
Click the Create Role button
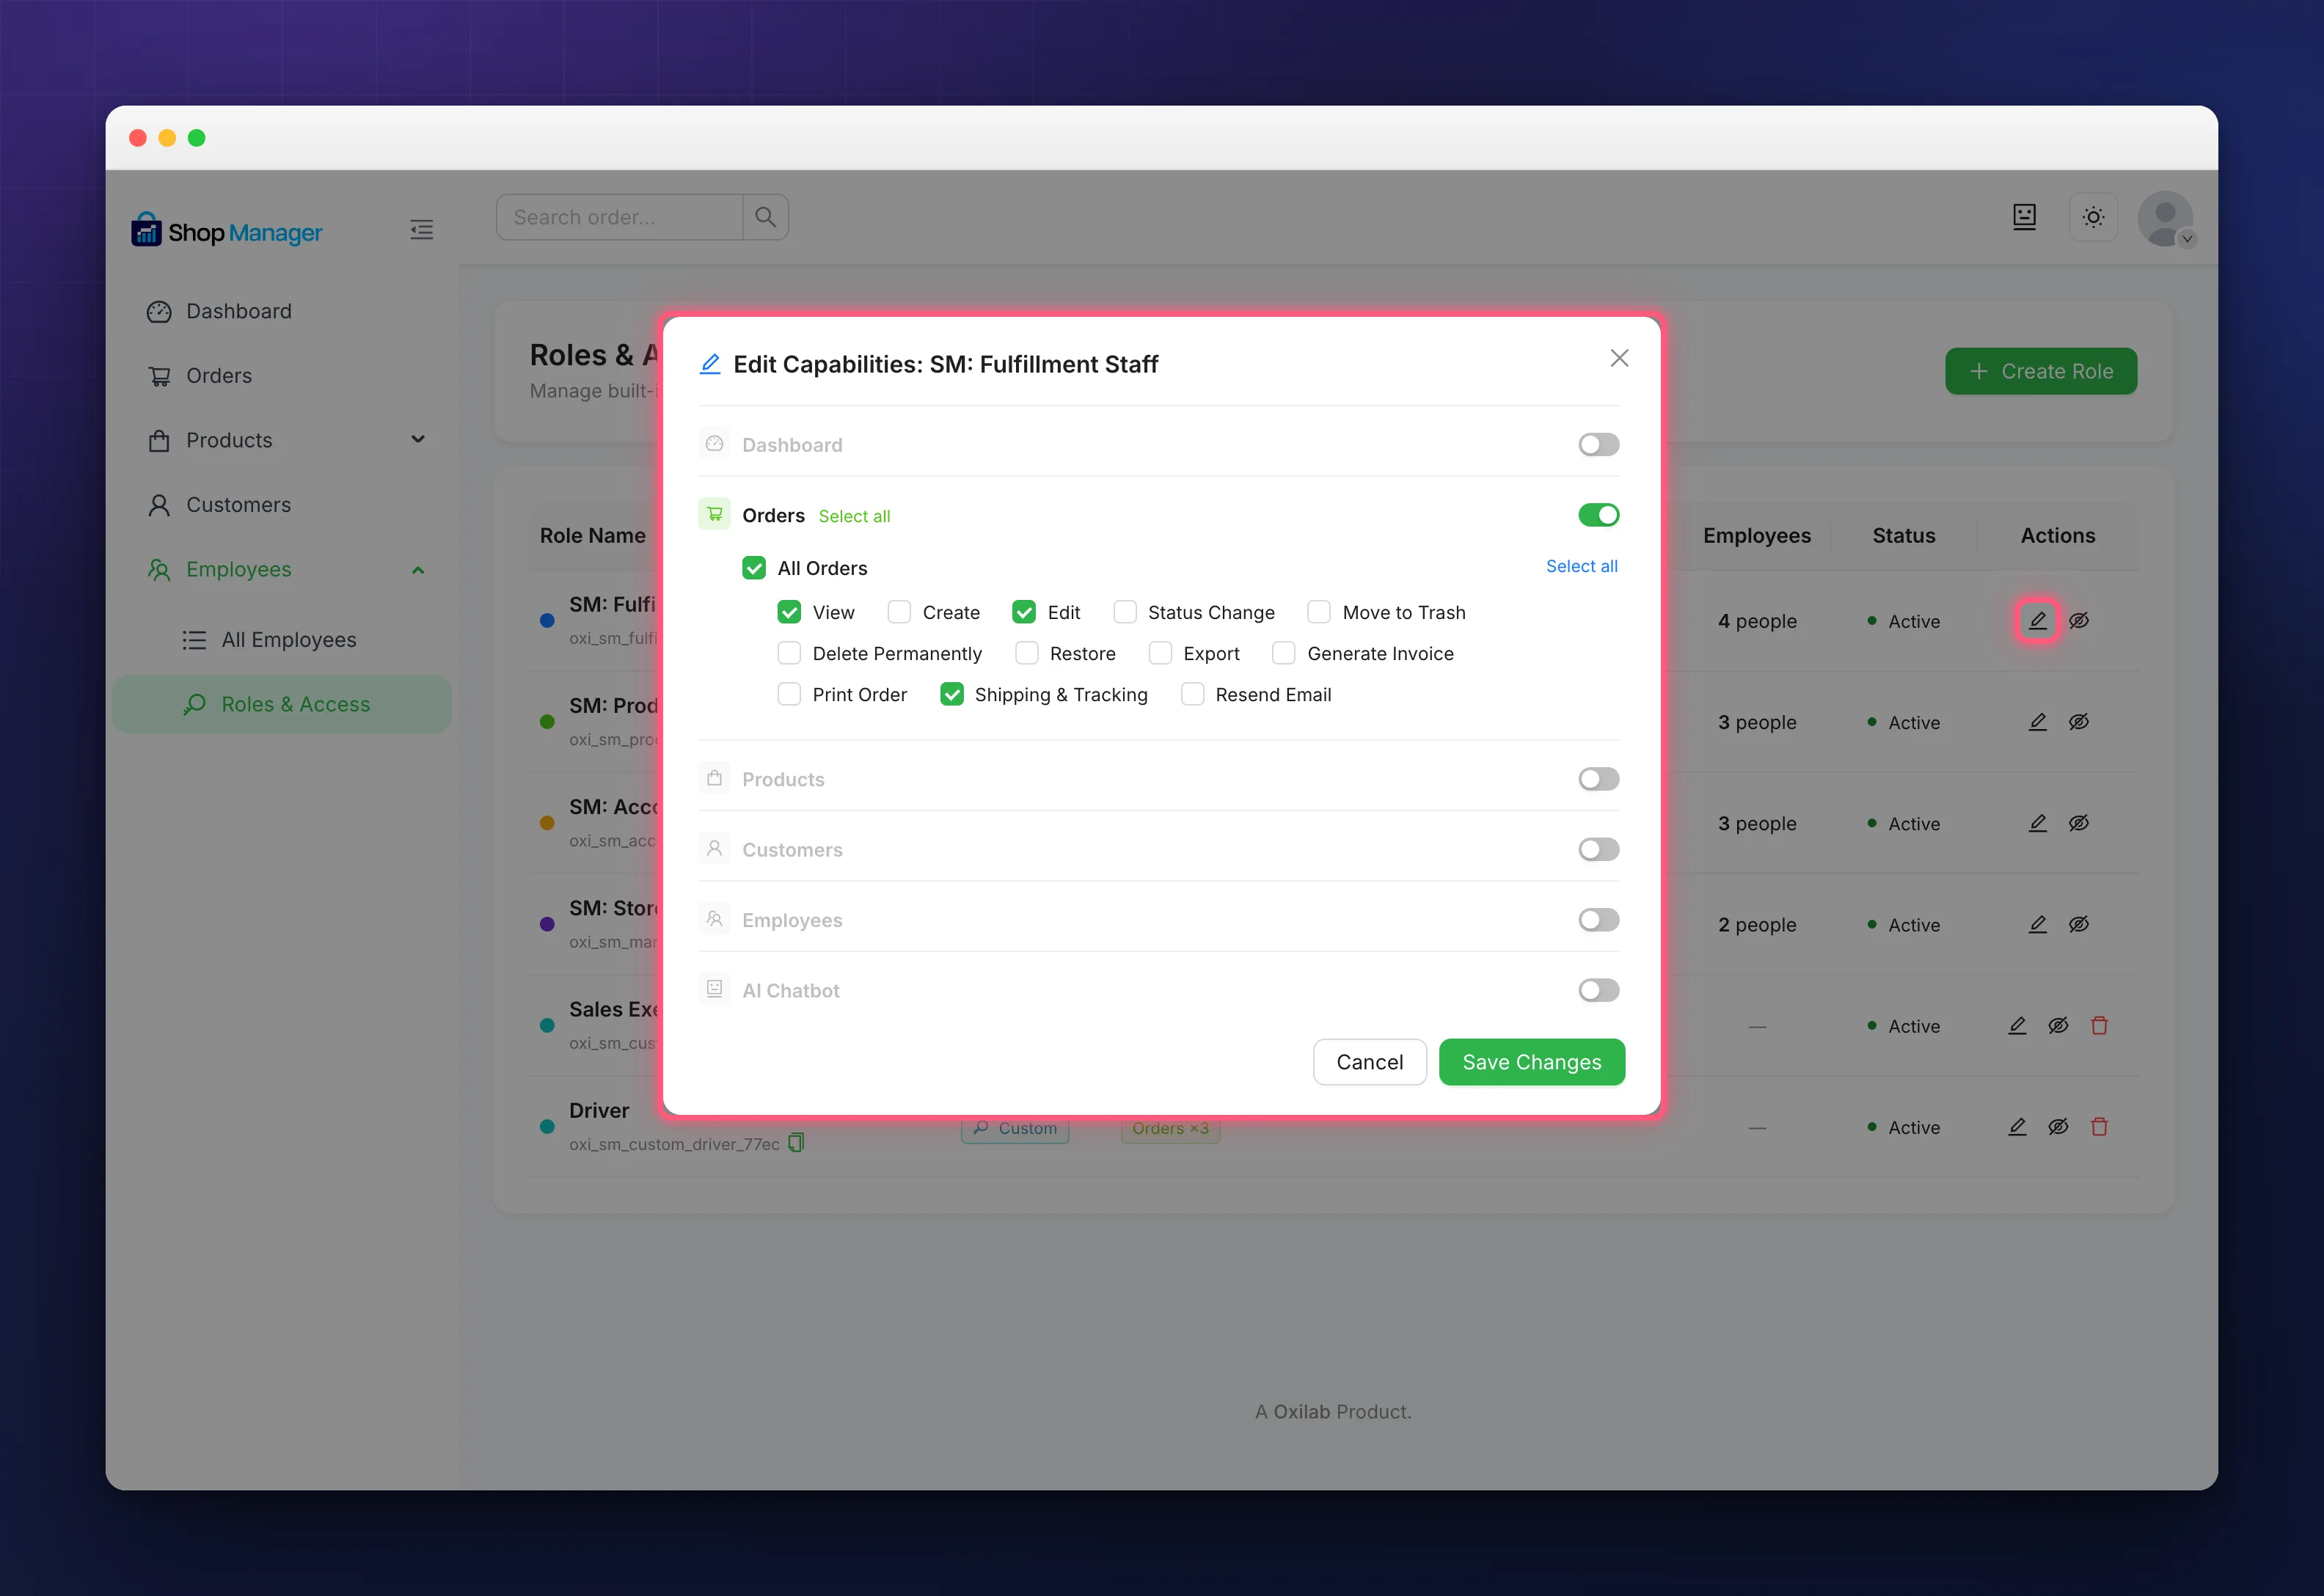click(x=2040, y=371)
